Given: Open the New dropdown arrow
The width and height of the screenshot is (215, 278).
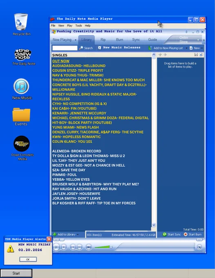Looking at the screenshot, I should coord(202,48).
